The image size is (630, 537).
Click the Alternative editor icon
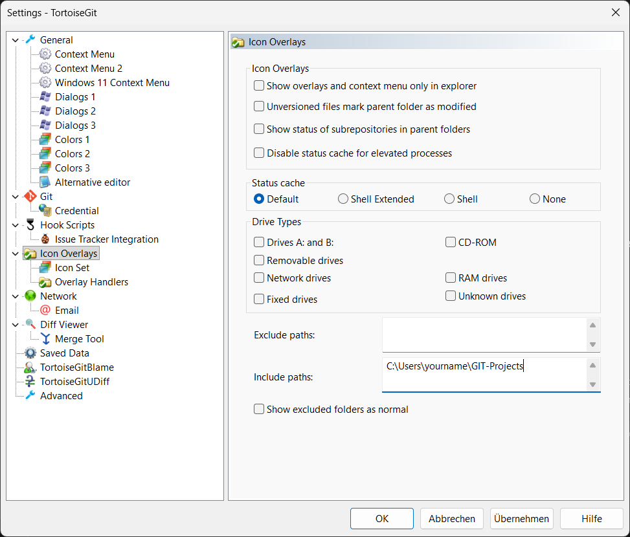pos(45,182)
